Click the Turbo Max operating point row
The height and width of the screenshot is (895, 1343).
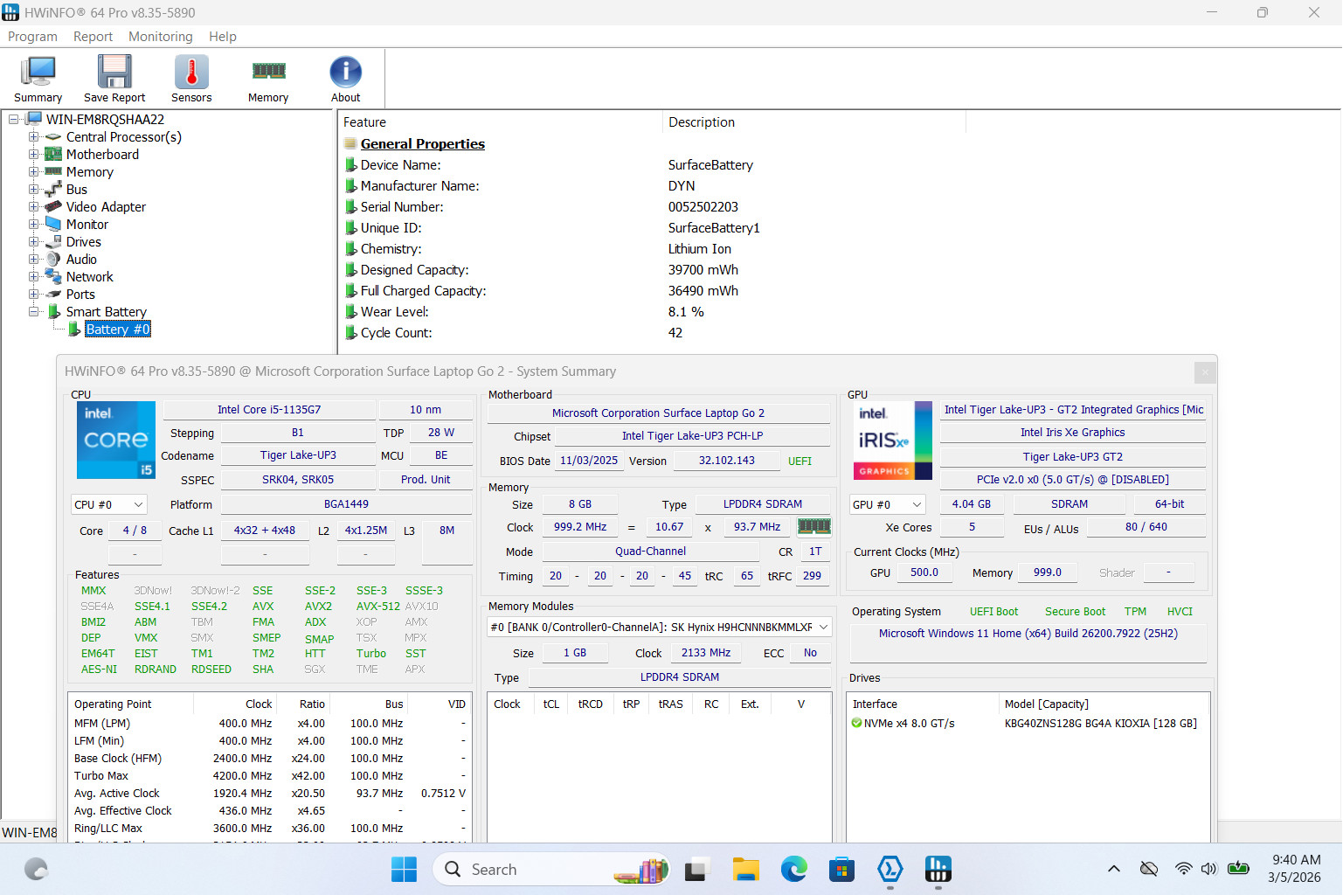pos(271,776)
